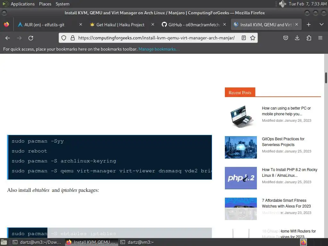The height and width of the screenshot is (246, 328).
Task: Click Manage bookmarks link
Action: (159, 49)
